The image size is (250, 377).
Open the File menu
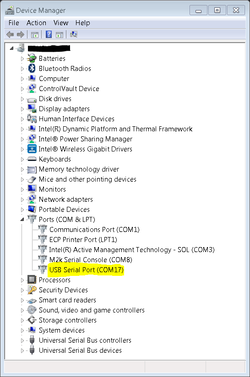click(x=14, y=23)
